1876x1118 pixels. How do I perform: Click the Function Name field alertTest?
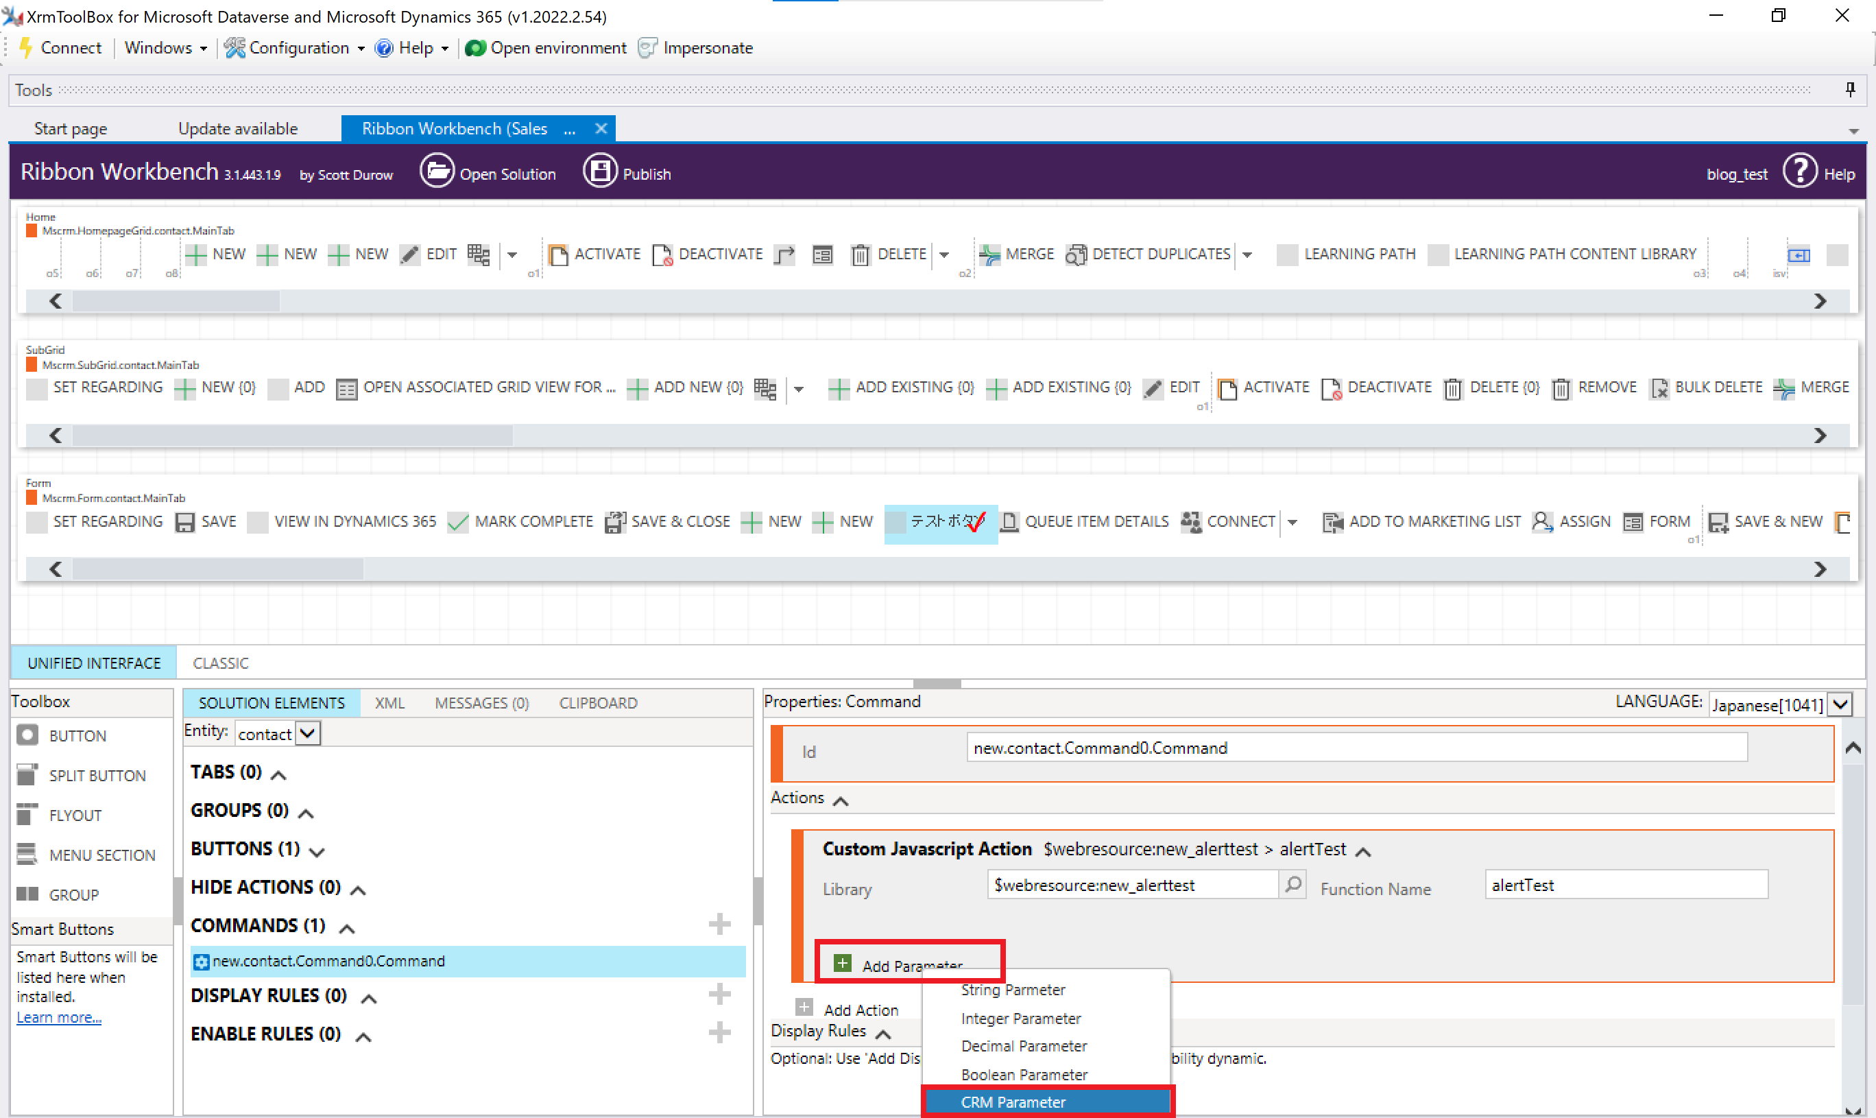click(1625, 885)
